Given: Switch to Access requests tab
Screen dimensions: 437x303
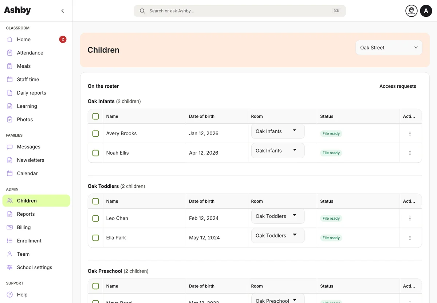Looking at the screenshot, I should [x=398, y=86].
